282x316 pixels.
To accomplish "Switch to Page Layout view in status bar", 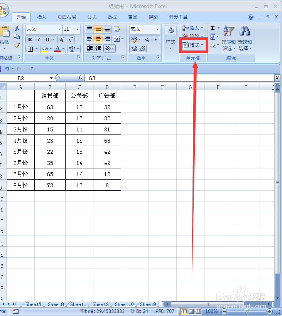I will [x=191, y=311].
